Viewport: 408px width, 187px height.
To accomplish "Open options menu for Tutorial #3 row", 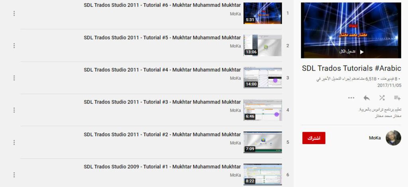I will (14, 110).
